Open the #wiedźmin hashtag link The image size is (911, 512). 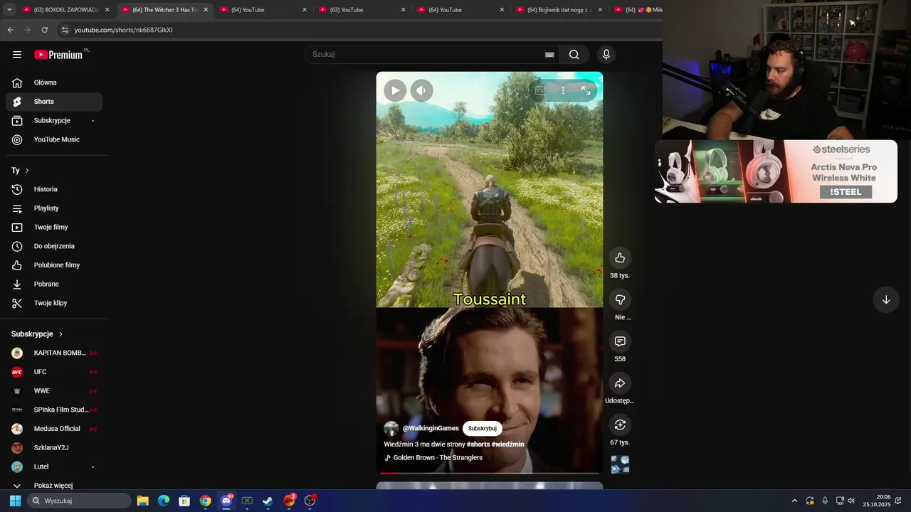(508, 444)
